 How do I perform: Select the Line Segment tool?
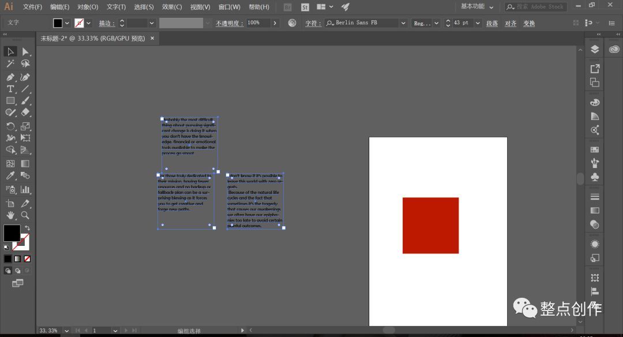coord(25,89)
